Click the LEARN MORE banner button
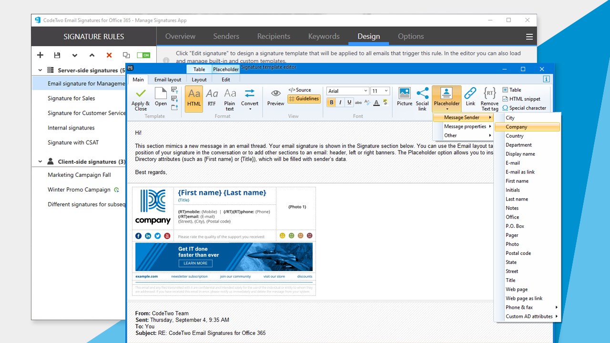 pyautogui.click(x=195, y=263)
